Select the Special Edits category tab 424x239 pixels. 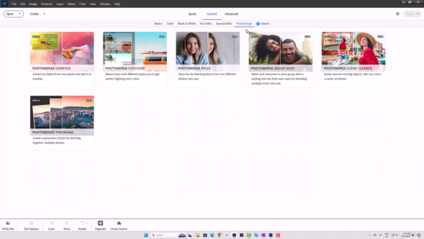(224, 24)
